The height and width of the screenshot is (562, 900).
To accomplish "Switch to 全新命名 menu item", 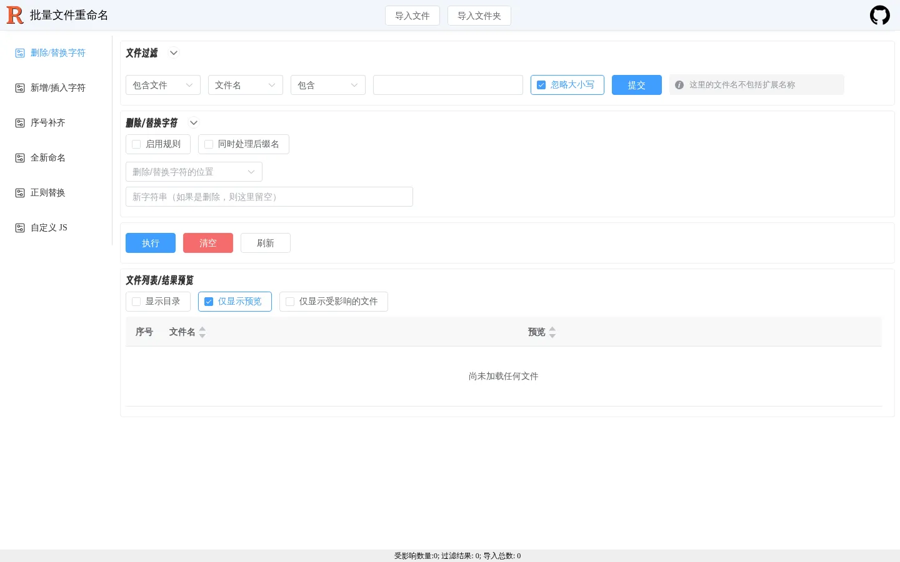I will 56,158.
